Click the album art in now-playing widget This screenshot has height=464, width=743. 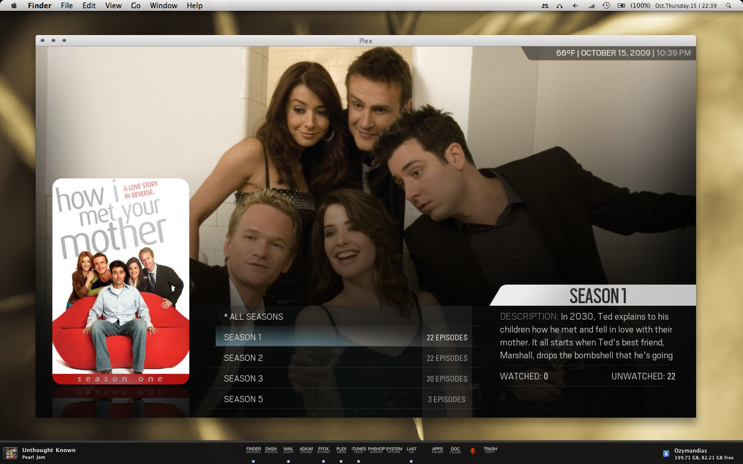(x=11, y=453)
